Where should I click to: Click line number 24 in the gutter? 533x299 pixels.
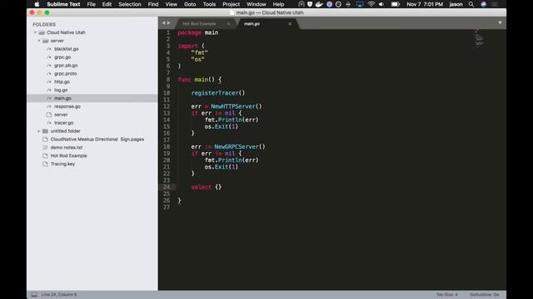(167, 187)
